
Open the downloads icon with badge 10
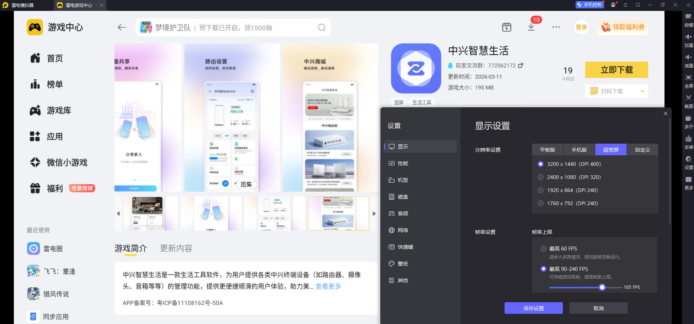coord(531,27)
